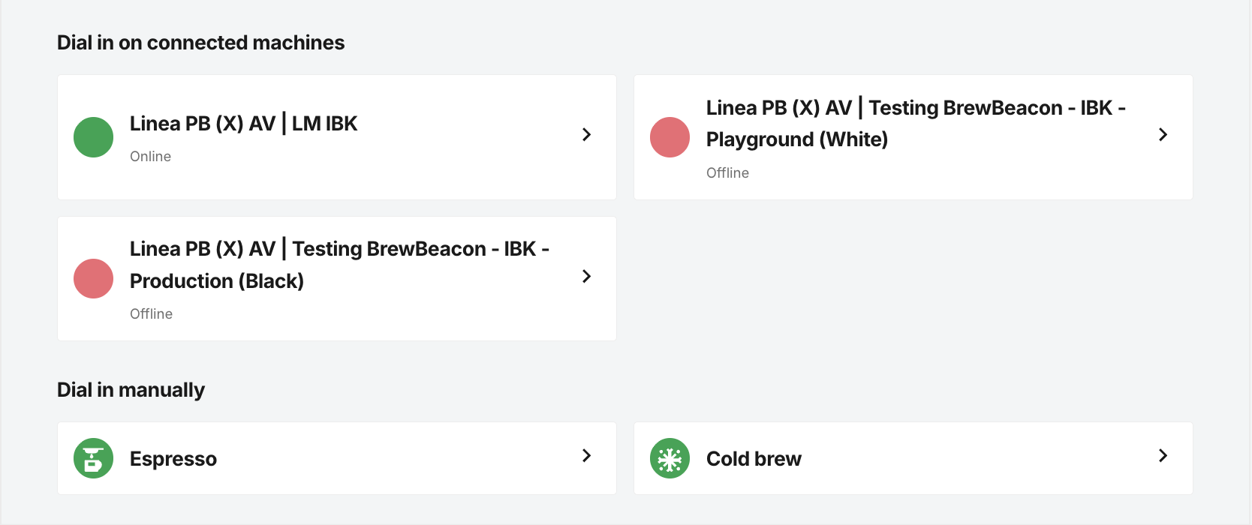Select Testing BrewBeacon Production (Black) title

[339, 265]
